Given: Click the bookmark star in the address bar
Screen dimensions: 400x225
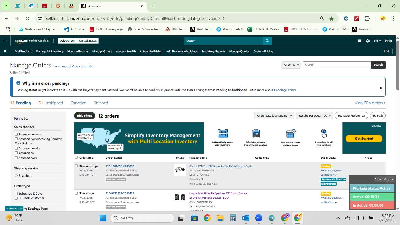Looking at the screenshot, I should pyautogui.click(x=331, y=18).
